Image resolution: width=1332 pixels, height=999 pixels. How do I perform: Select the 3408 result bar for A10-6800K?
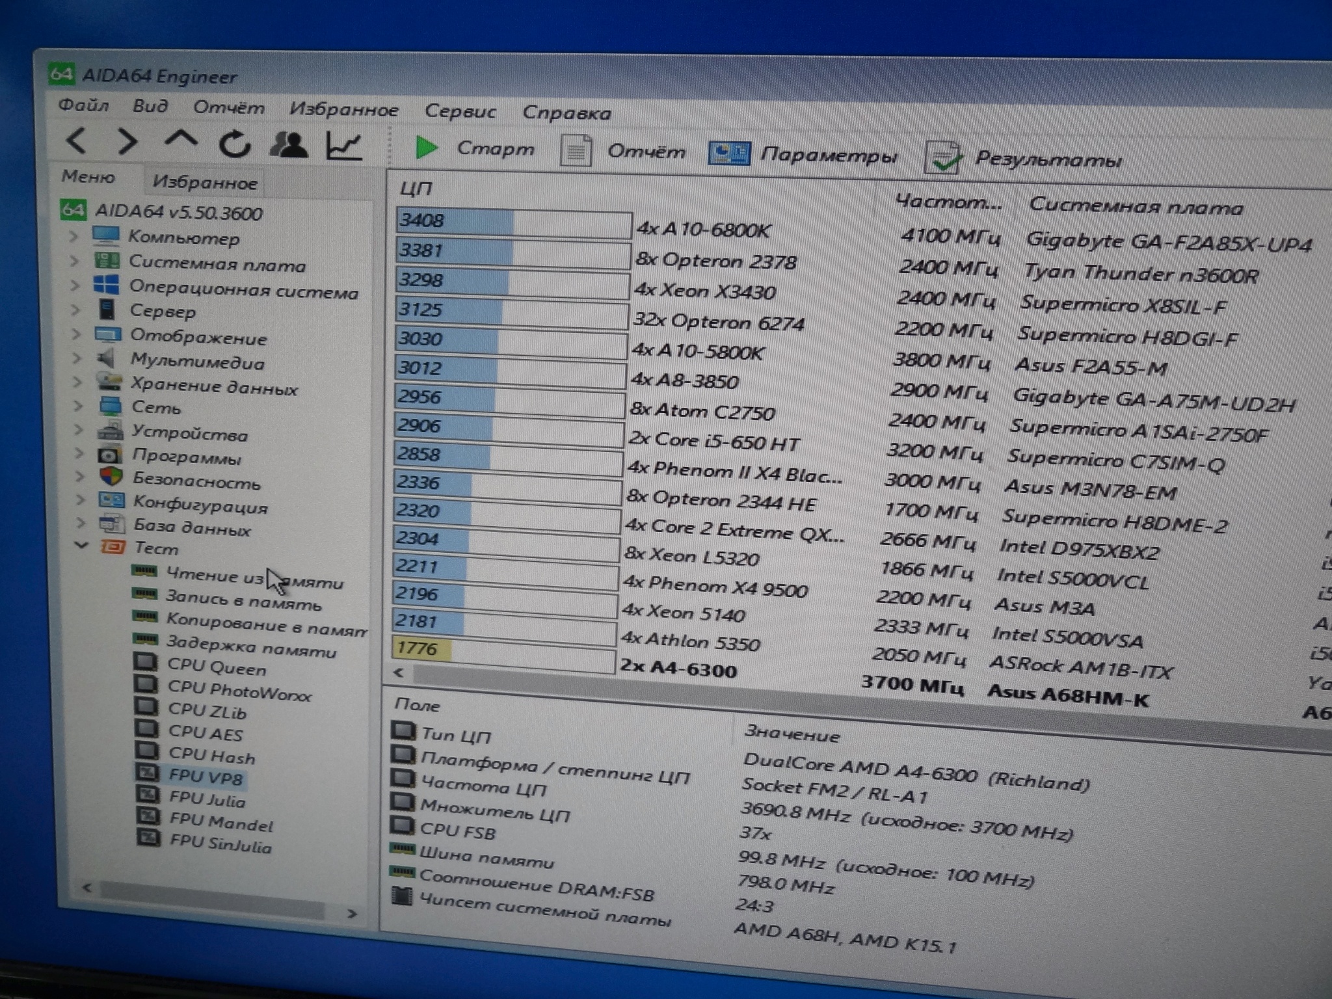[x=514, y=223]
